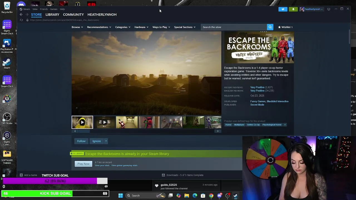Click Play Now for Escape the Backrooms
The image size is (356, 200).
83,164
